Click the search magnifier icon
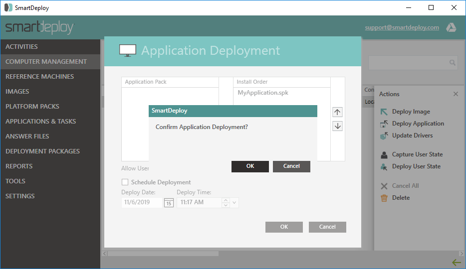 453,63
